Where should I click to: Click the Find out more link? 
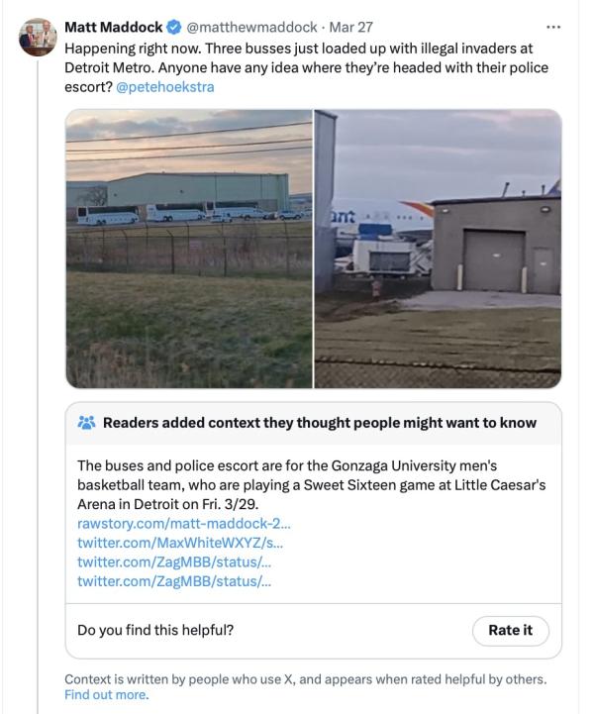[x=106, y=695]
